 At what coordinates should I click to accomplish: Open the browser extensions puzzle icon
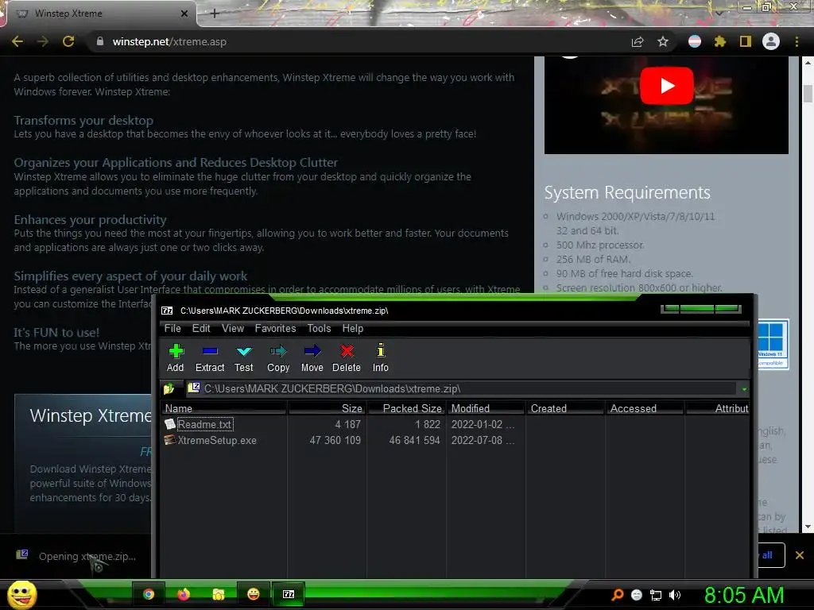[719, 41]
